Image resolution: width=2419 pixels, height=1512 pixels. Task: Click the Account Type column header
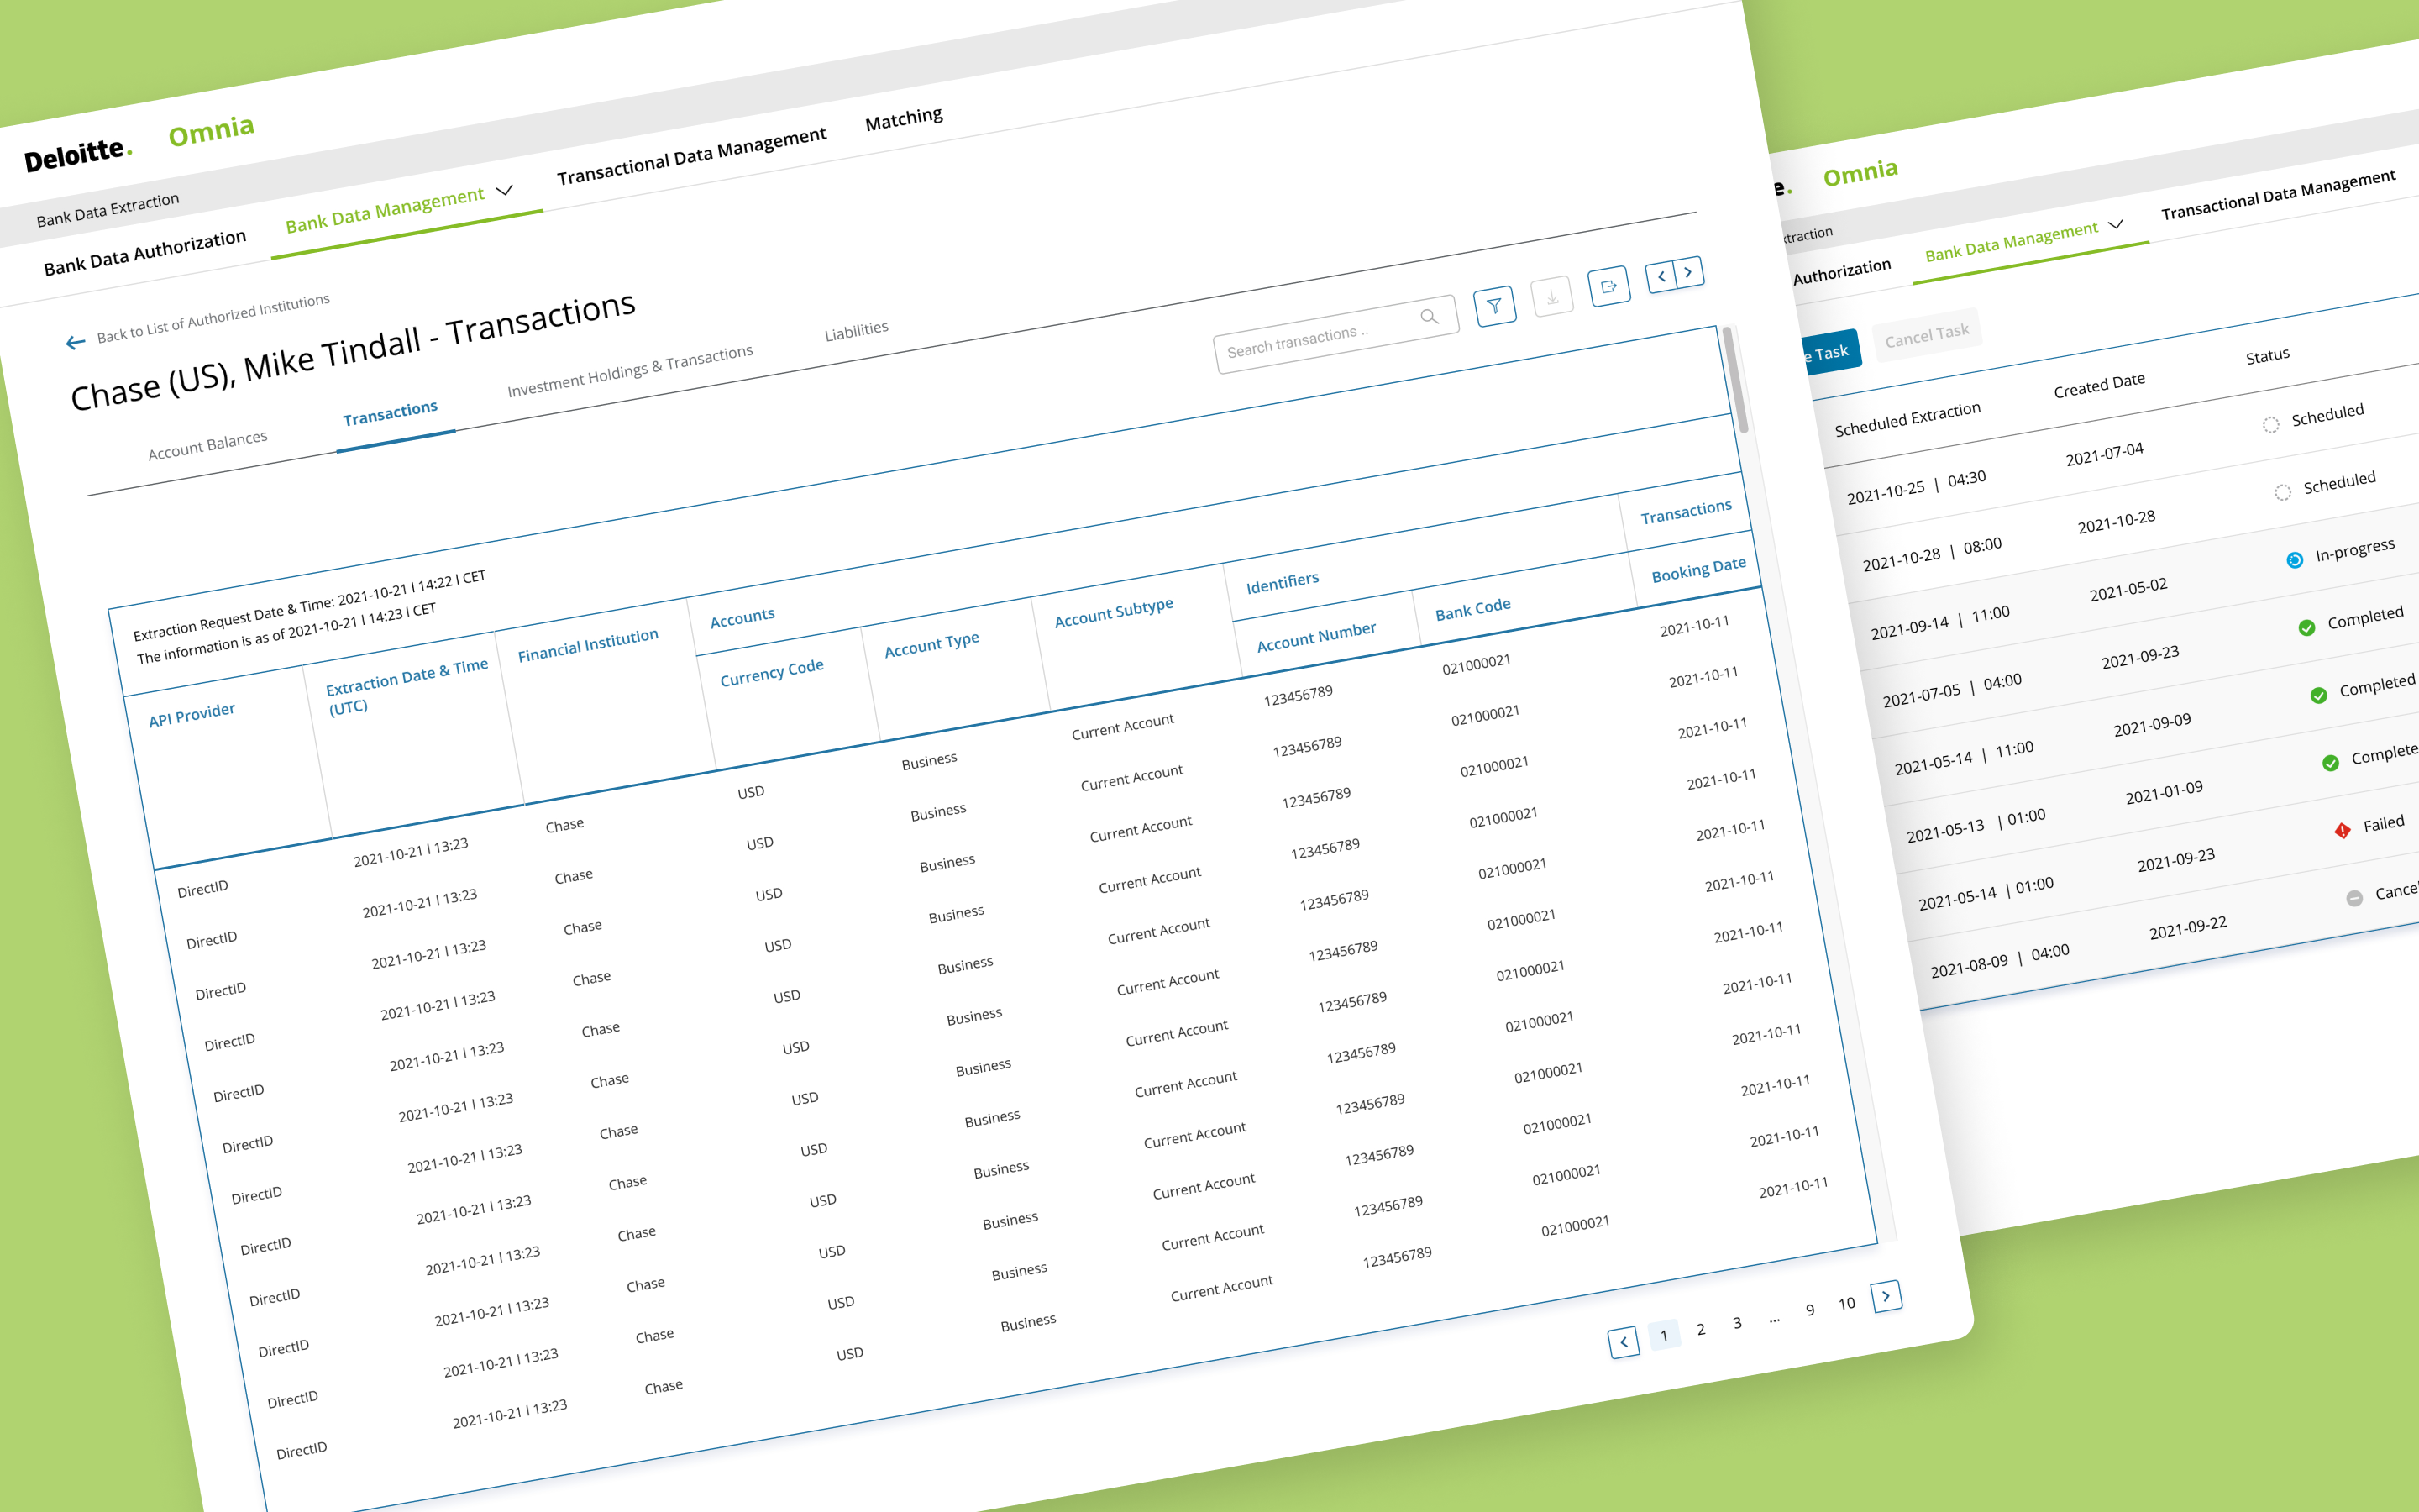coord(931,644)
